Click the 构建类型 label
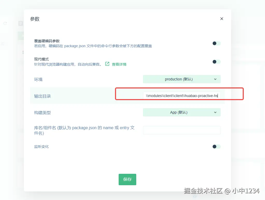The width and height of the screenshot is (265, 200). (x=42, y=113)
